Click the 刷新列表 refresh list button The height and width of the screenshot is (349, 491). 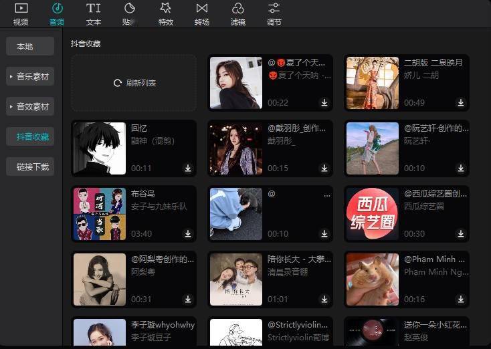[x=134, y=83]
